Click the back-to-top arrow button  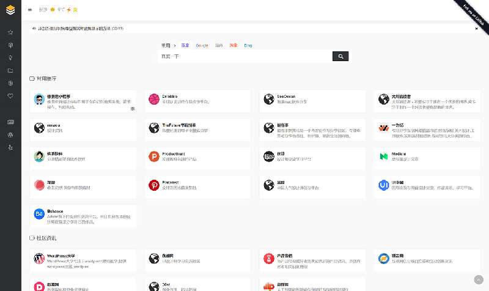(479, 279)
